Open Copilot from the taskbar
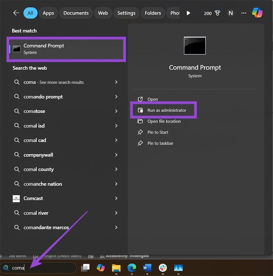 (100, 268)
